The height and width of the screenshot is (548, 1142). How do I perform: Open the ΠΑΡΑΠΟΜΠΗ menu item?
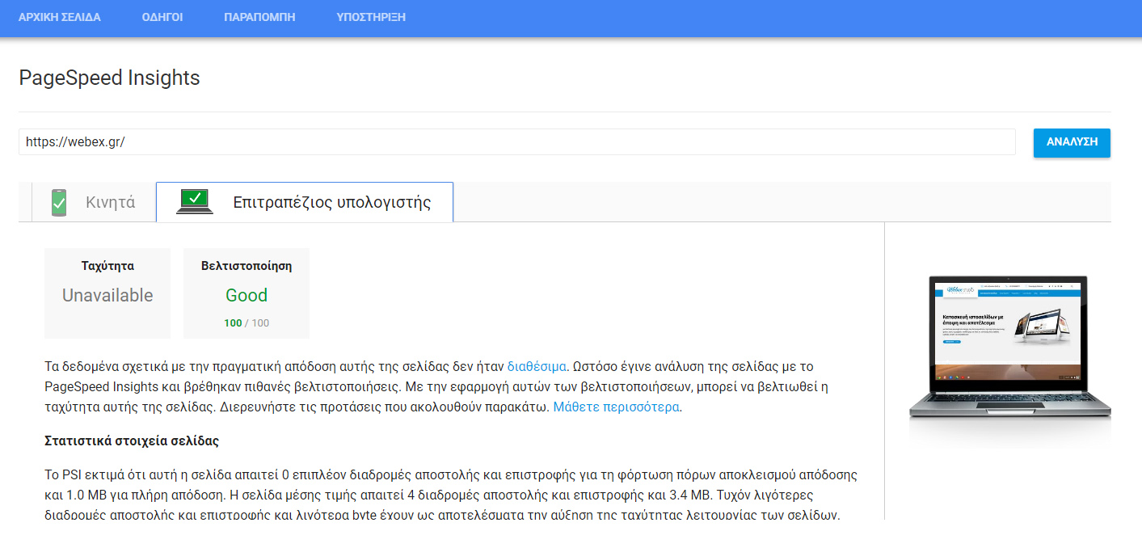(x=259, y=17)
